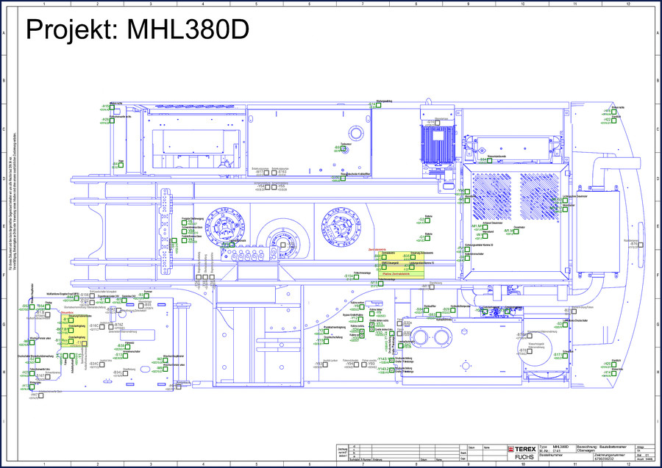662x468 pixels.
Task: Select the gray -S156 marker box
Action: 92,295
